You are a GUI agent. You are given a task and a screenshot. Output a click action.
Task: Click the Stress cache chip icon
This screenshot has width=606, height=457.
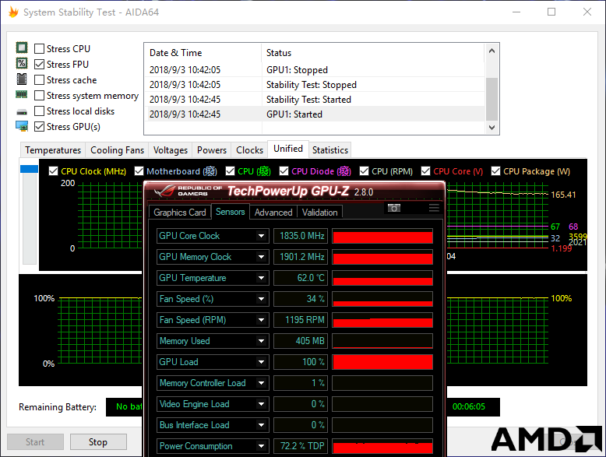22,79
